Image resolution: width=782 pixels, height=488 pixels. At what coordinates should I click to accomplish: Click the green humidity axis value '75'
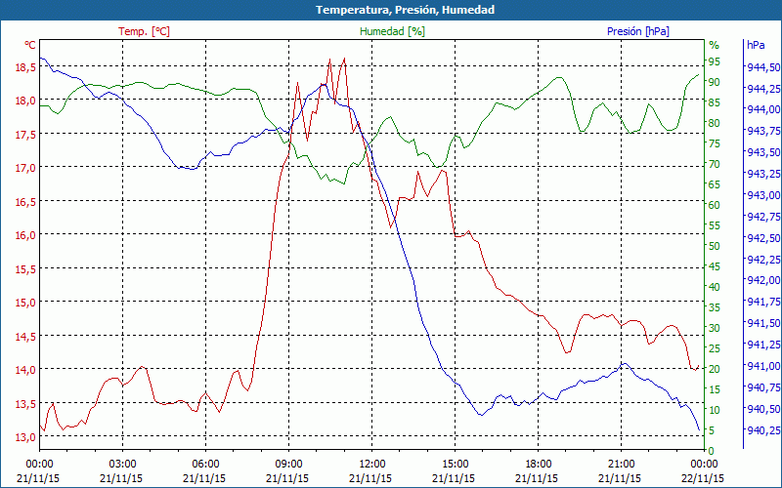tap(715, 143)
